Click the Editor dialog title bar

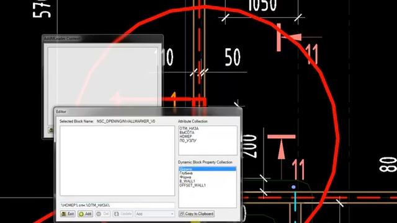(148, 111)
